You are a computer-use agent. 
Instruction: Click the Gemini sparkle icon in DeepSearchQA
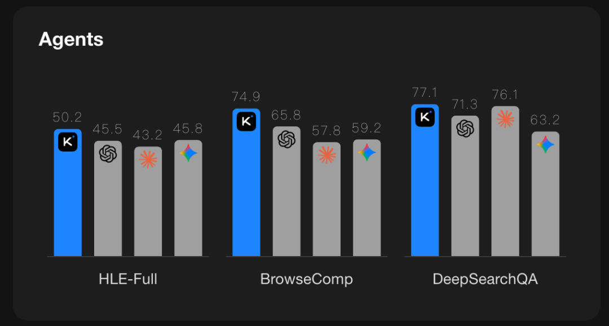pyautogui.click(x=545, y=144)
